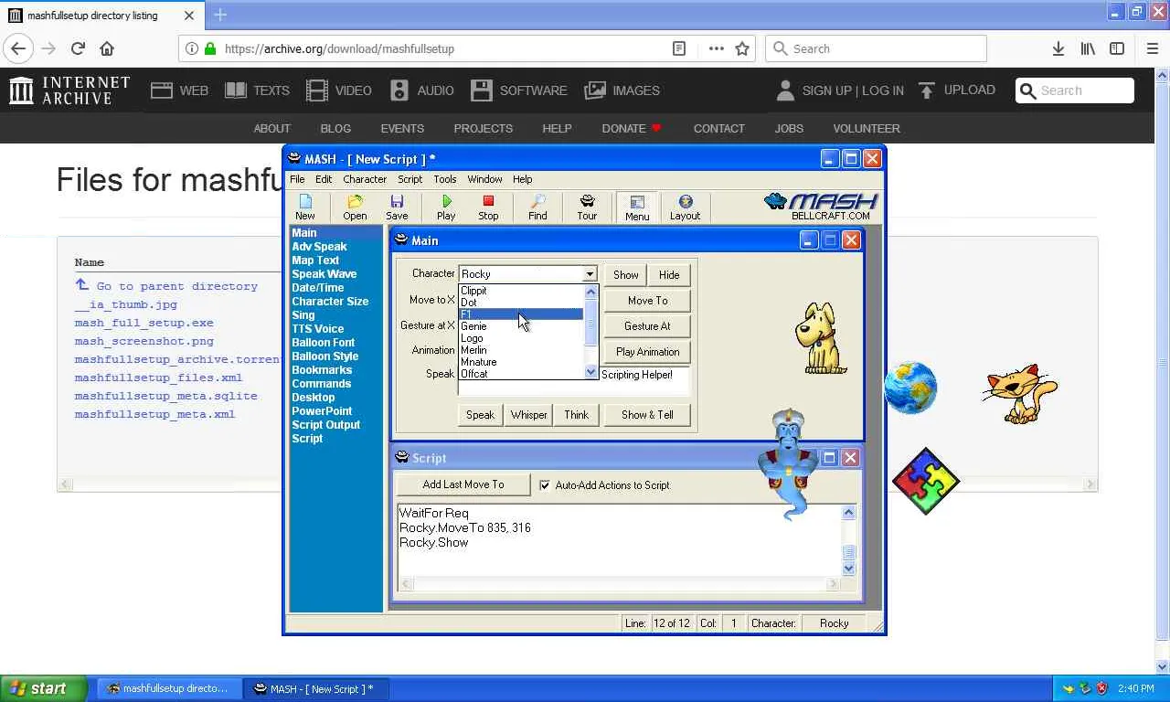Toggle Auto-Add Actions to Script checkbox
This screenshot has height=702, width=1170.
(x=545, y=485)
